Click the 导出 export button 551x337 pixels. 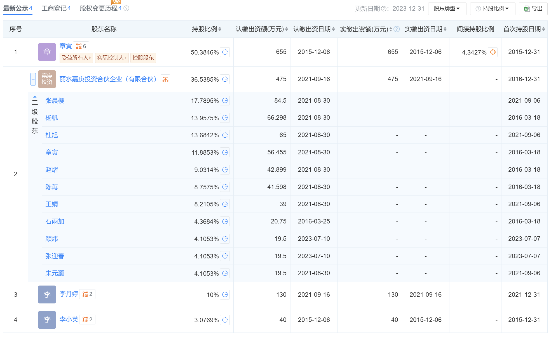(x=533, y=9)
